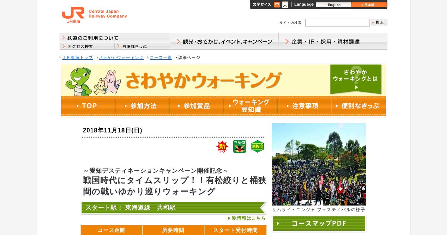This screenshot has height=235, width=447.
Task: Click the スタート駅 東海道線 共和駅 banner
Action: click(x=174, y=208)
